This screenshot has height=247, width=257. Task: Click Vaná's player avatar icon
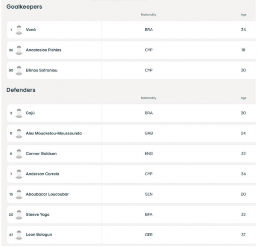(x=19, y=30)
